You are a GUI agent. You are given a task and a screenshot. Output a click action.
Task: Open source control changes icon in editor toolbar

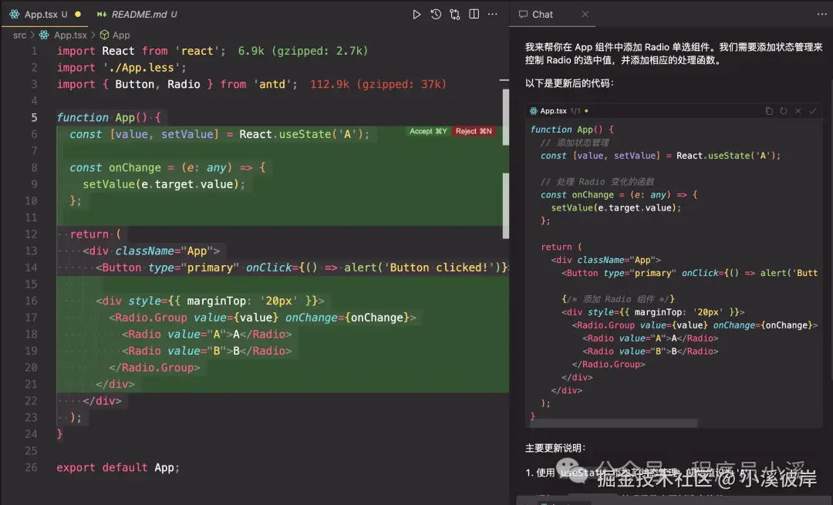[x=455, y=15]
